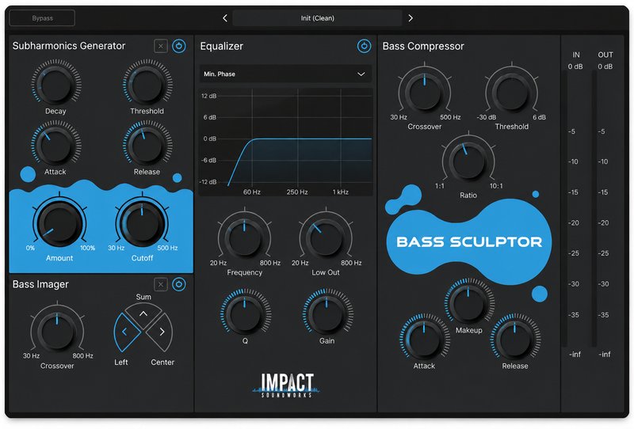This screenshot has width=634, height=429.
Task: Click the Subharmonics Release knob
Action: (x=147, y=145)
